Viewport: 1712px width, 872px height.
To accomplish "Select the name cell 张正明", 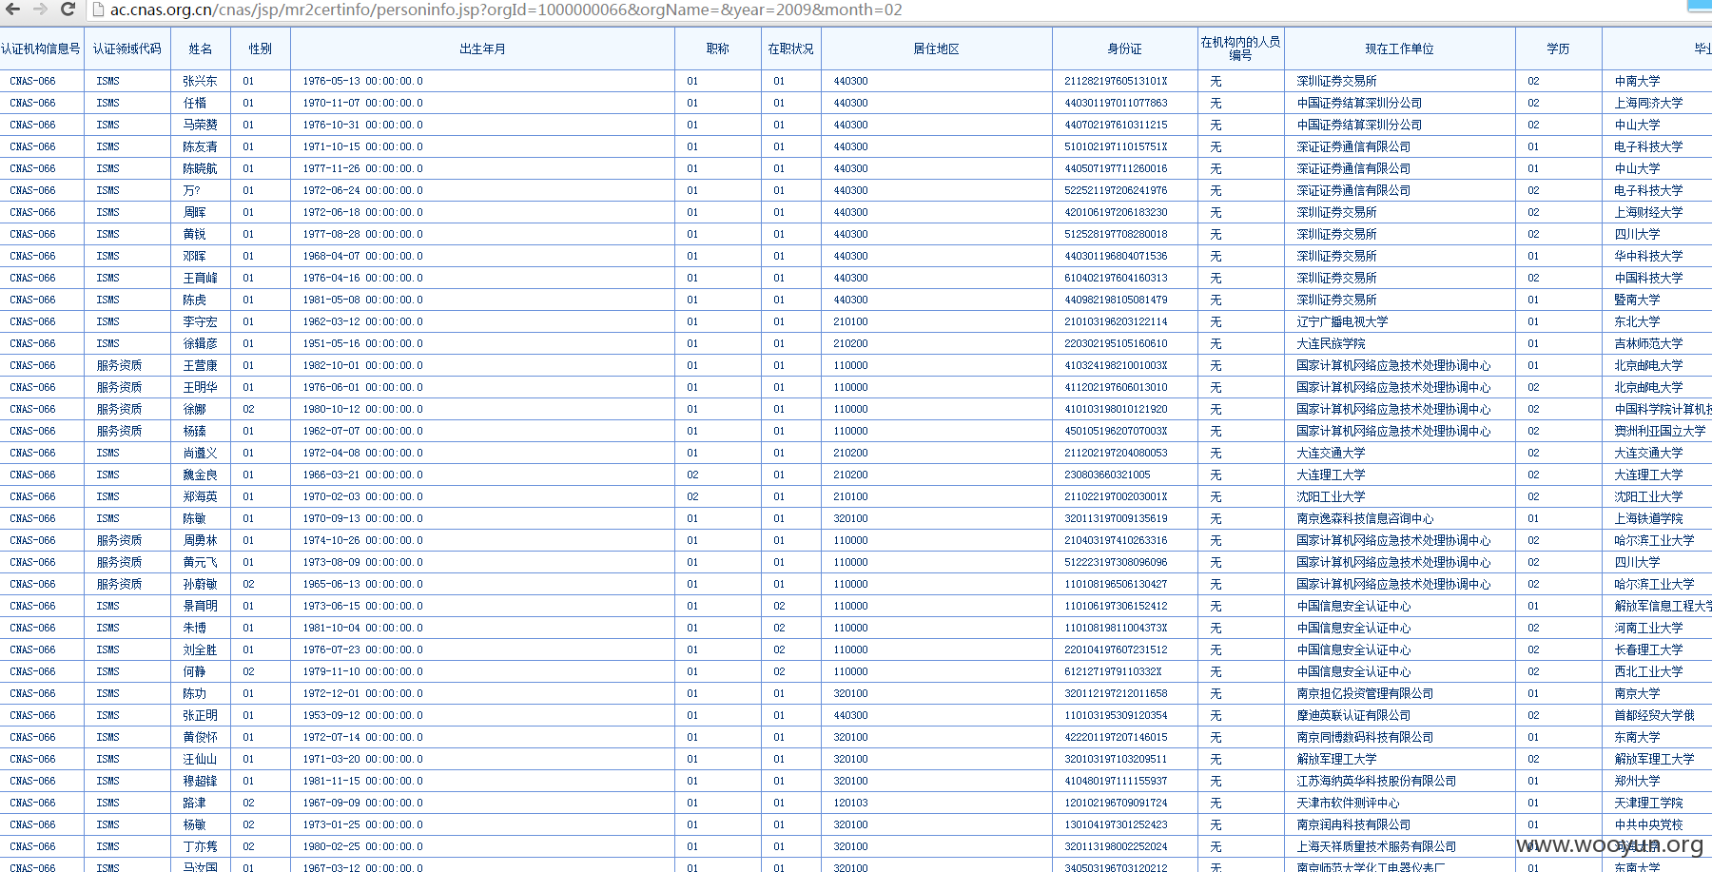I will 201,715.
